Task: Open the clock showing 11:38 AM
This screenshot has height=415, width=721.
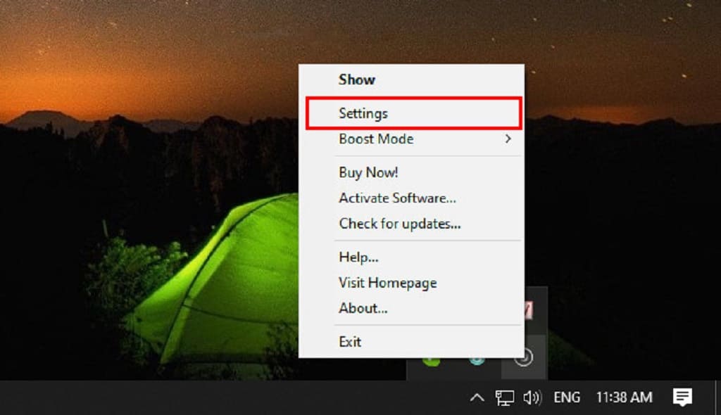Action: click(x=624, y=397)
